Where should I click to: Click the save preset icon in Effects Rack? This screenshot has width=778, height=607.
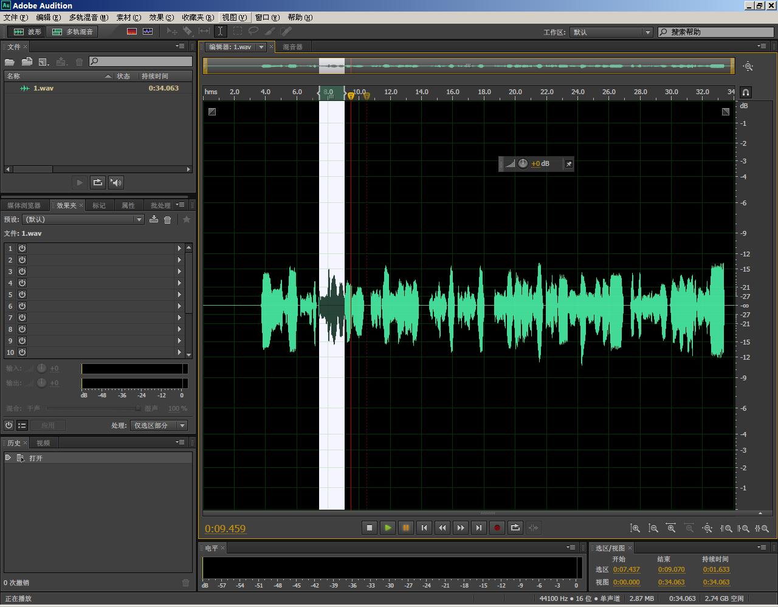click(154, 219)
